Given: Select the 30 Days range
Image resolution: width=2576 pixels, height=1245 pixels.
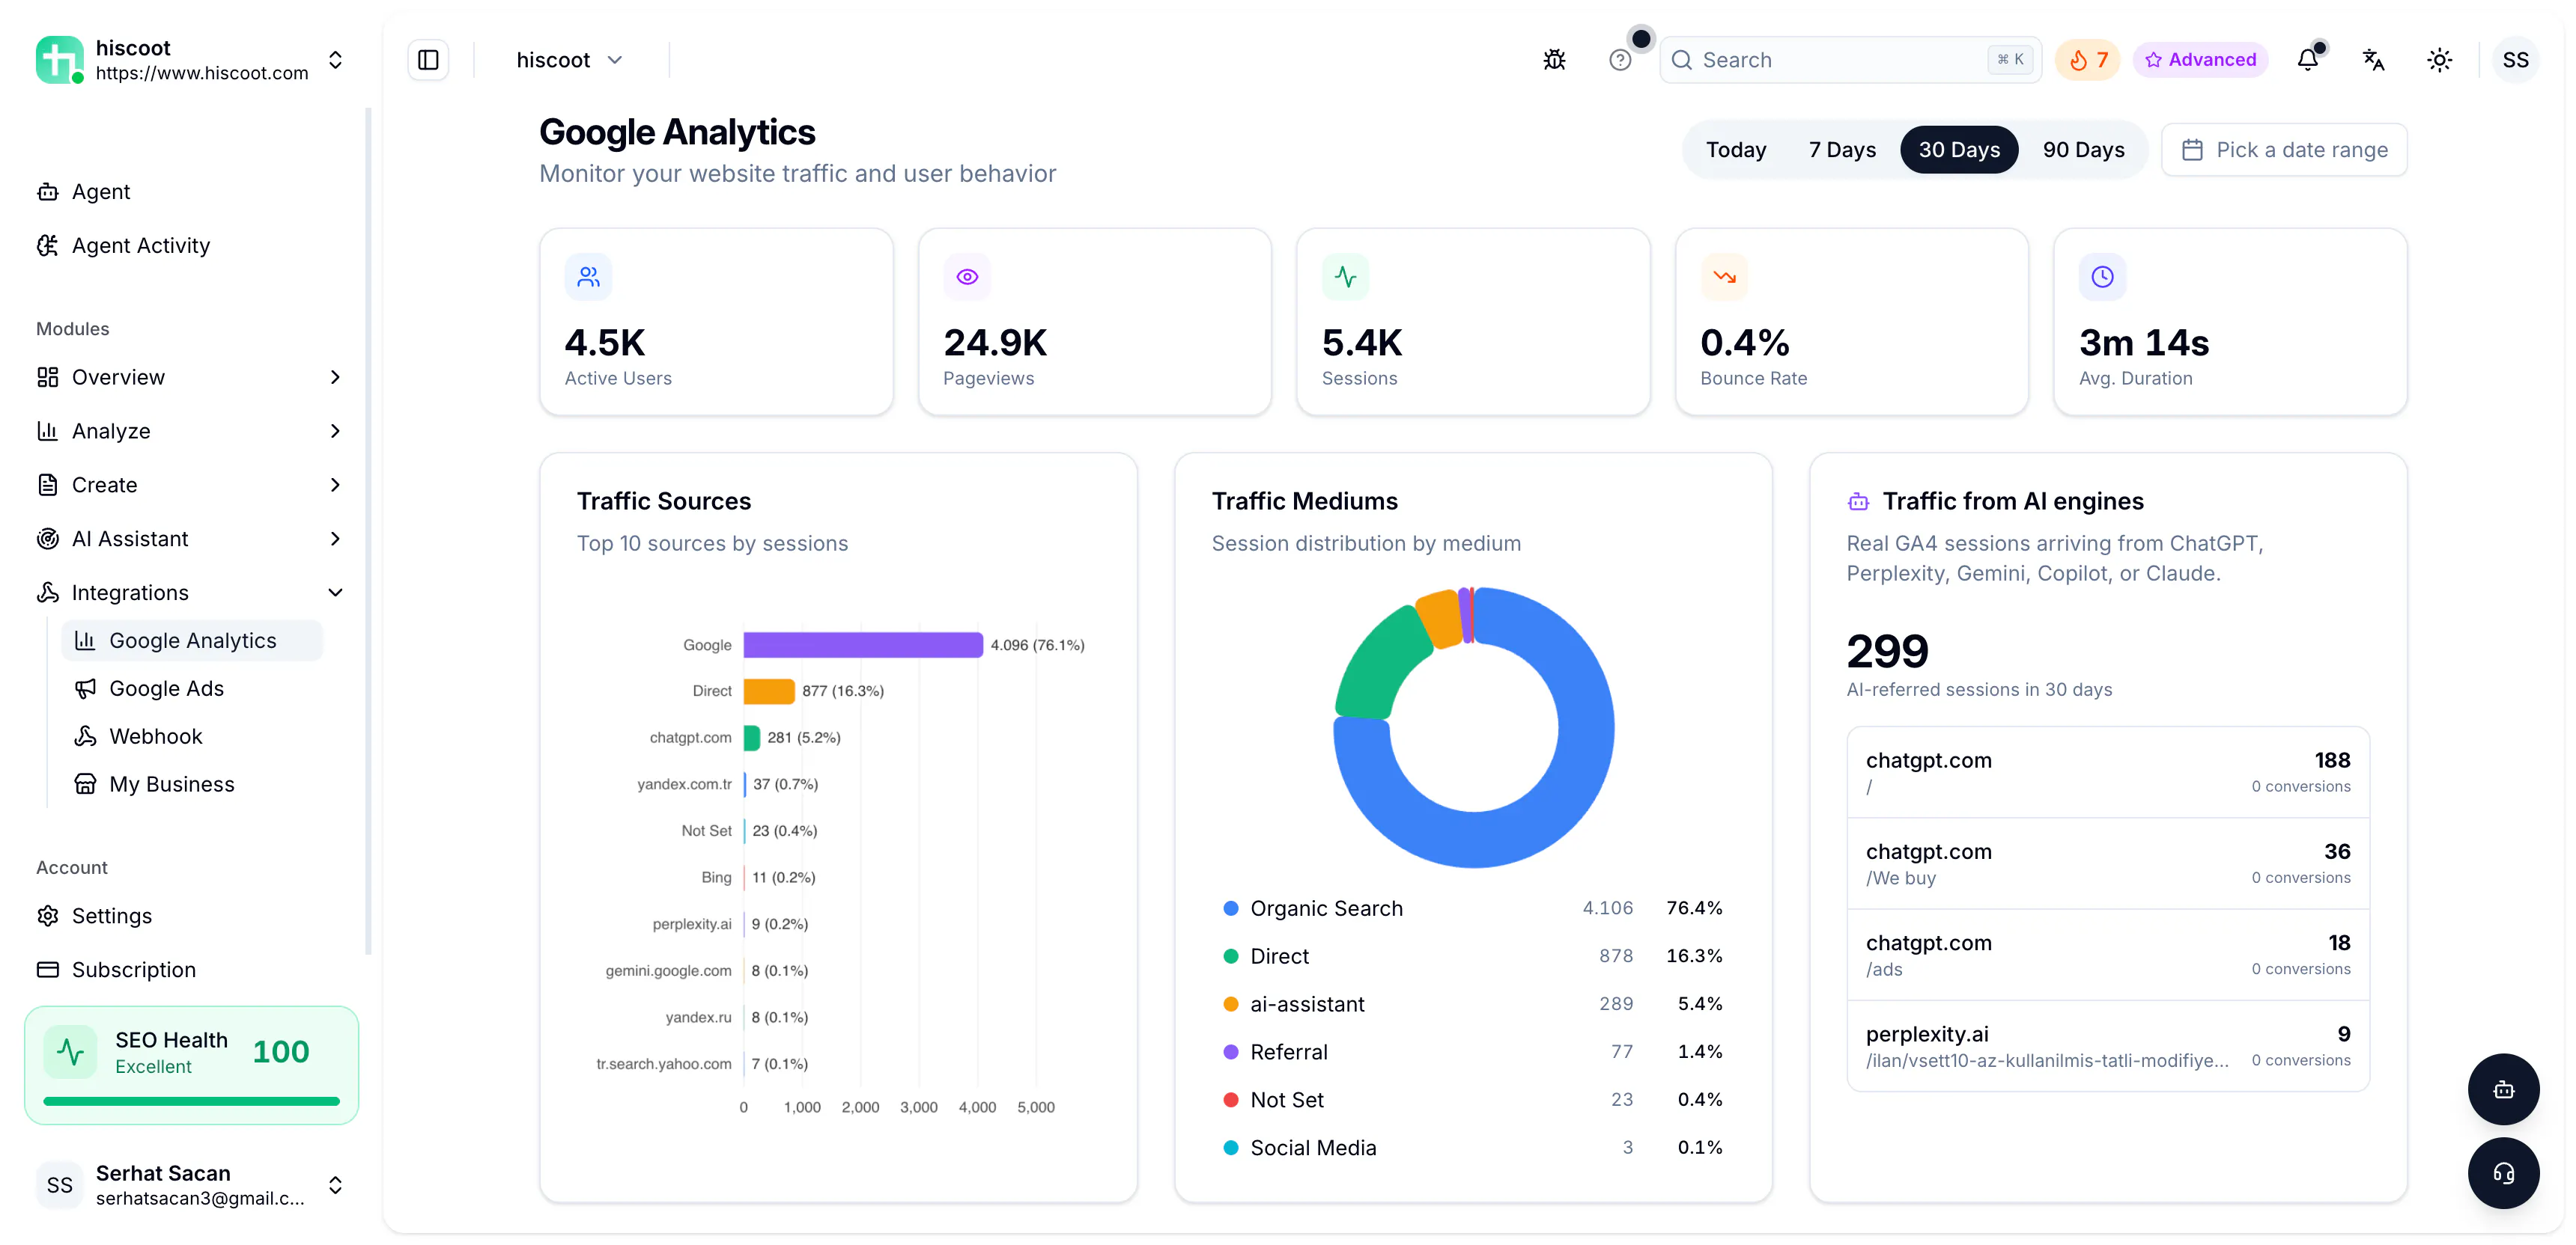Looking at the screenshot, I should (x=1959, y=150).
